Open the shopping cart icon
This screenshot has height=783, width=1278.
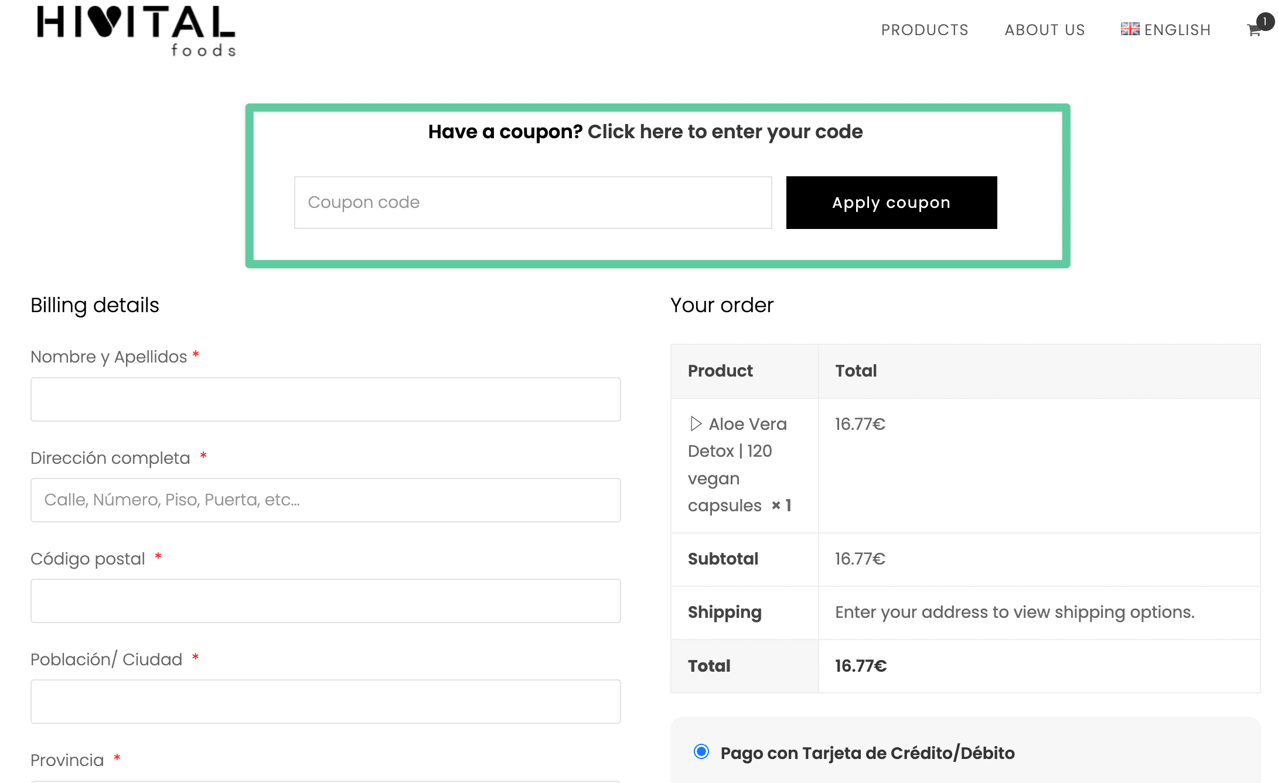tap(1253, 31)
